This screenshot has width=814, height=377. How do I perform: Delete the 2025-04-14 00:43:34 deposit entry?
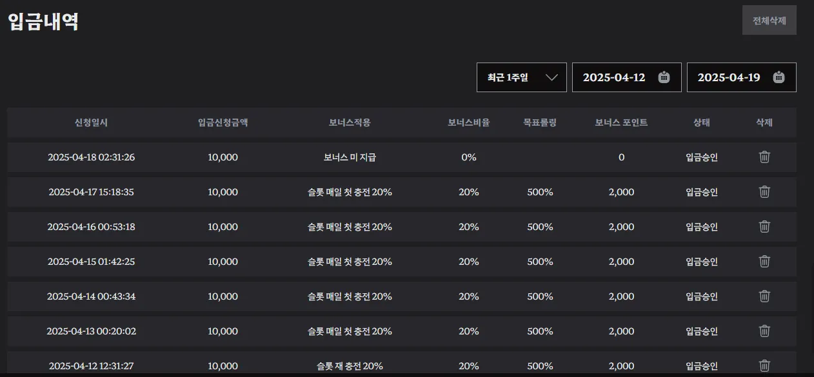coord(764,296)
